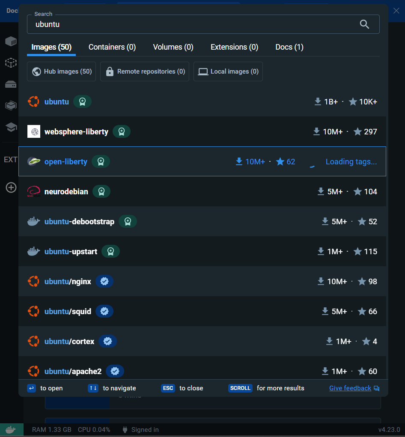Select the neurodebian search result
The image size is (405, 437).
(x=66, y=192)
